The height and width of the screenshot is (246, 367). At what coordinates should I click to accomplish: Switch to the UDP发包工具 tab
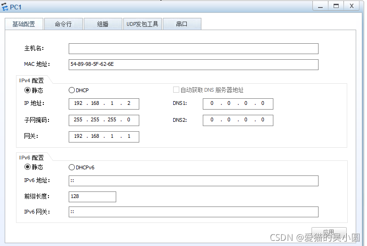(x=142, y=24)
